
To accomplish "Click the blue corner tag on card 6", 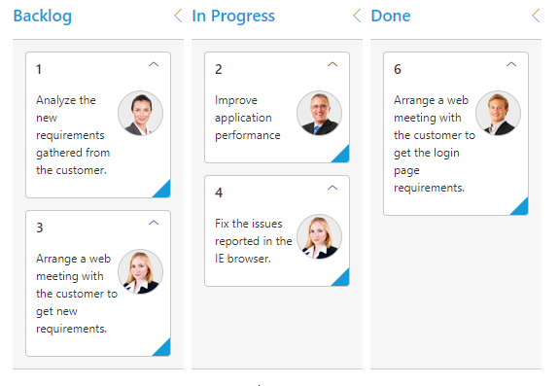I will [x=521, y=208].
